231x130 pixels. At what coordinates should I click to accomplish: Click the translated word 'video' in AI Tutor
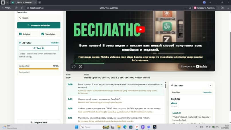(174, 103)
